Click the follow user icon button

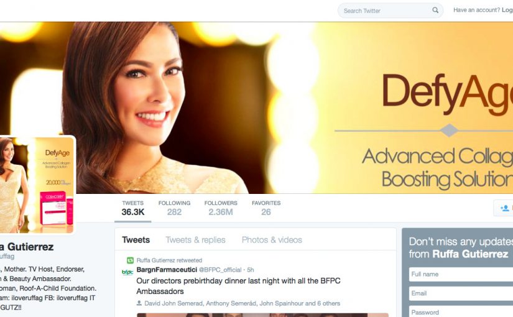tap(504, 208)
